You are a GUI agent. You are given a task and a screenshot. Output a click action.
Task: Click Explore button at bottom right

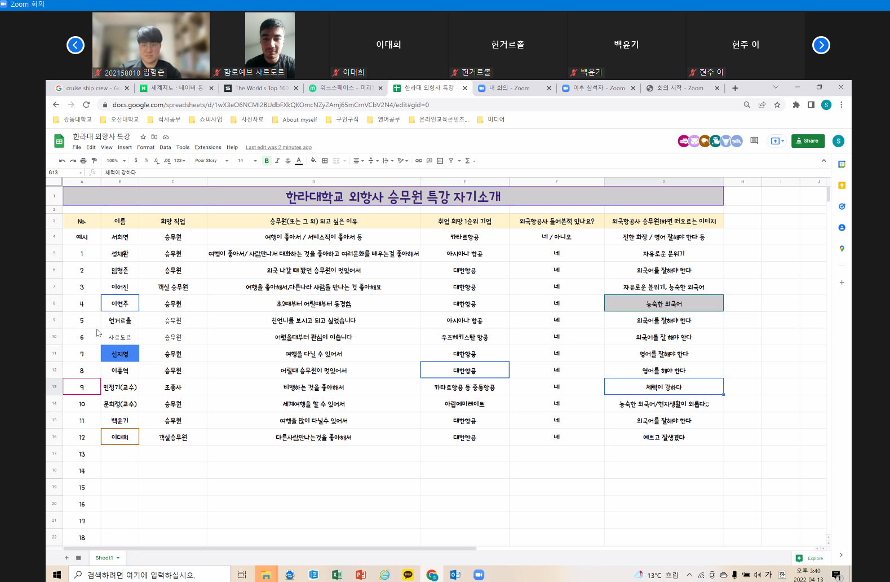point(809,558)
